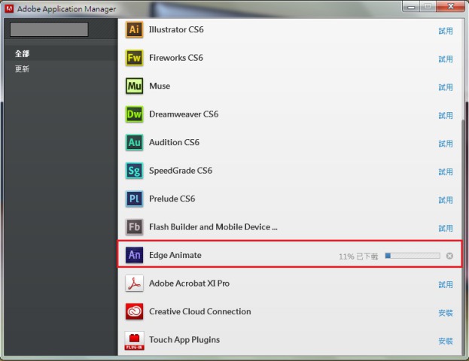Click the Adobe Acrobat XI Pro icon
469x361 pixels.
pos(134,284)
